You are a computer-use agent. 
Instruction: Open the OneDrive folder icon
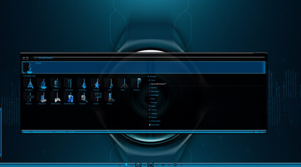136,84
